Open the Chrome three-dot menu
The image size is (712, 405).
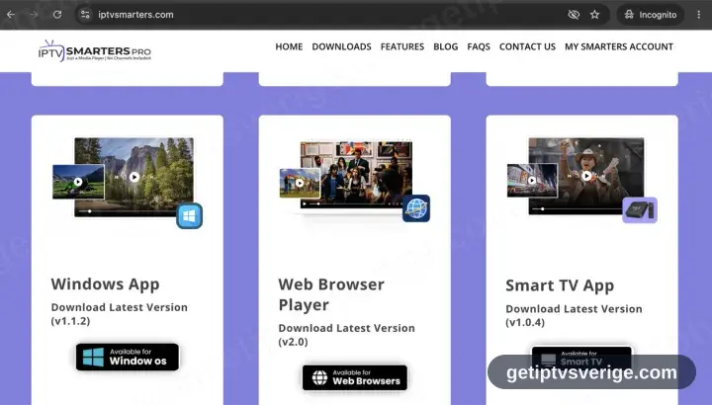tap(698, 15)
